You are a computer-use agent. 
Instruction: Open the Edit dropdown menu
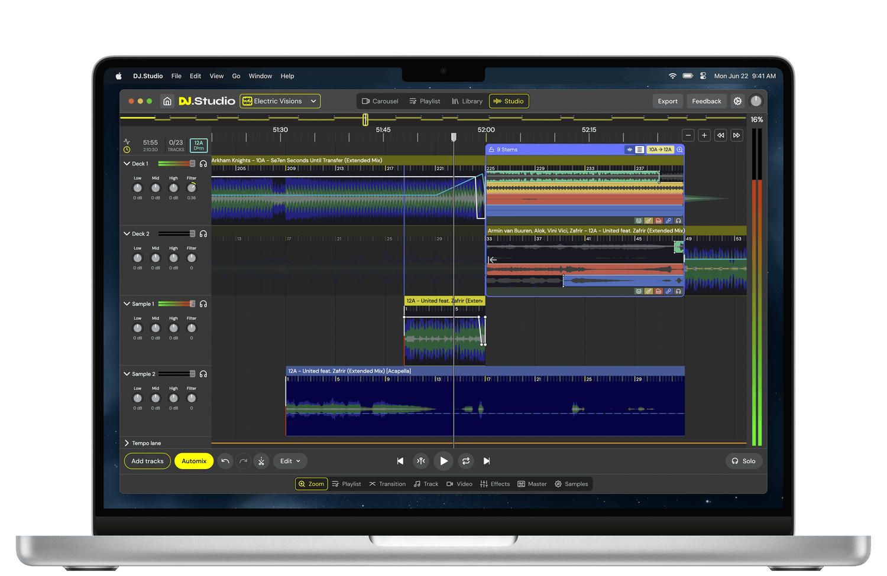coord(290,461)
